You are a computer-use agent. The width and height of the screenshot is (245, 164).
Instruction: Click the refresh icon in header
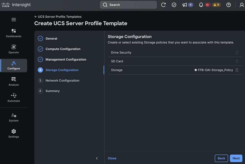pyautogui.click(x=163, y=5)
